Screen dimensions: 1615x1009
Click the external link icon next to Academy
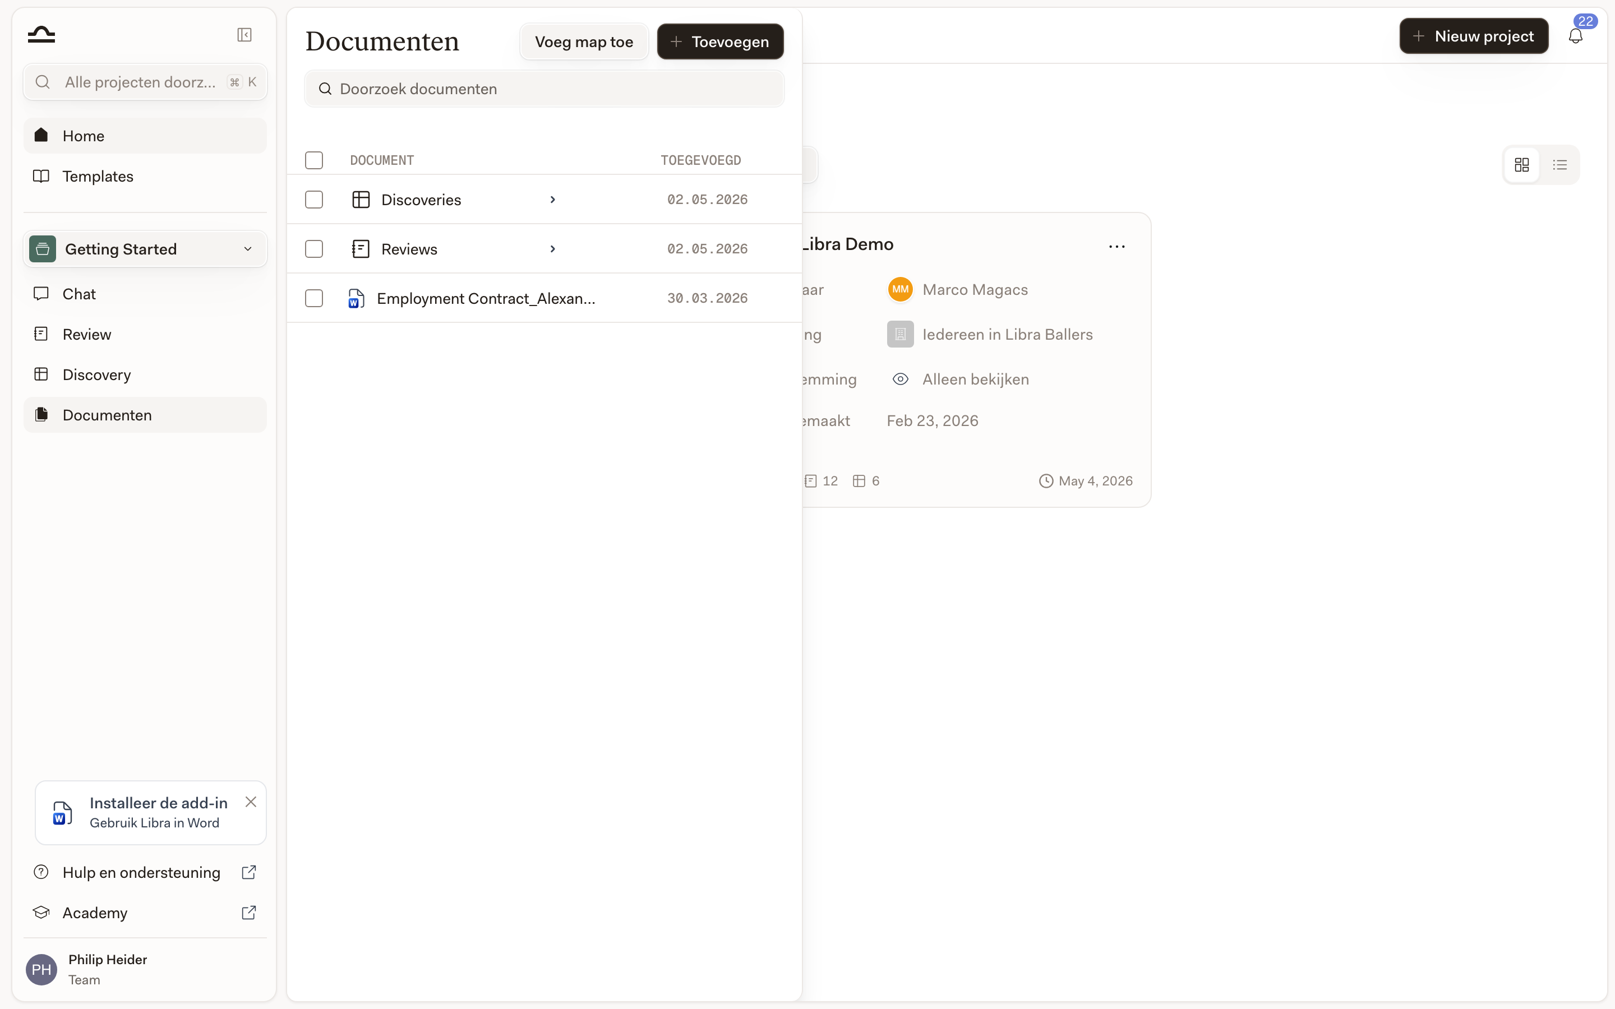[x=249, y=912]
